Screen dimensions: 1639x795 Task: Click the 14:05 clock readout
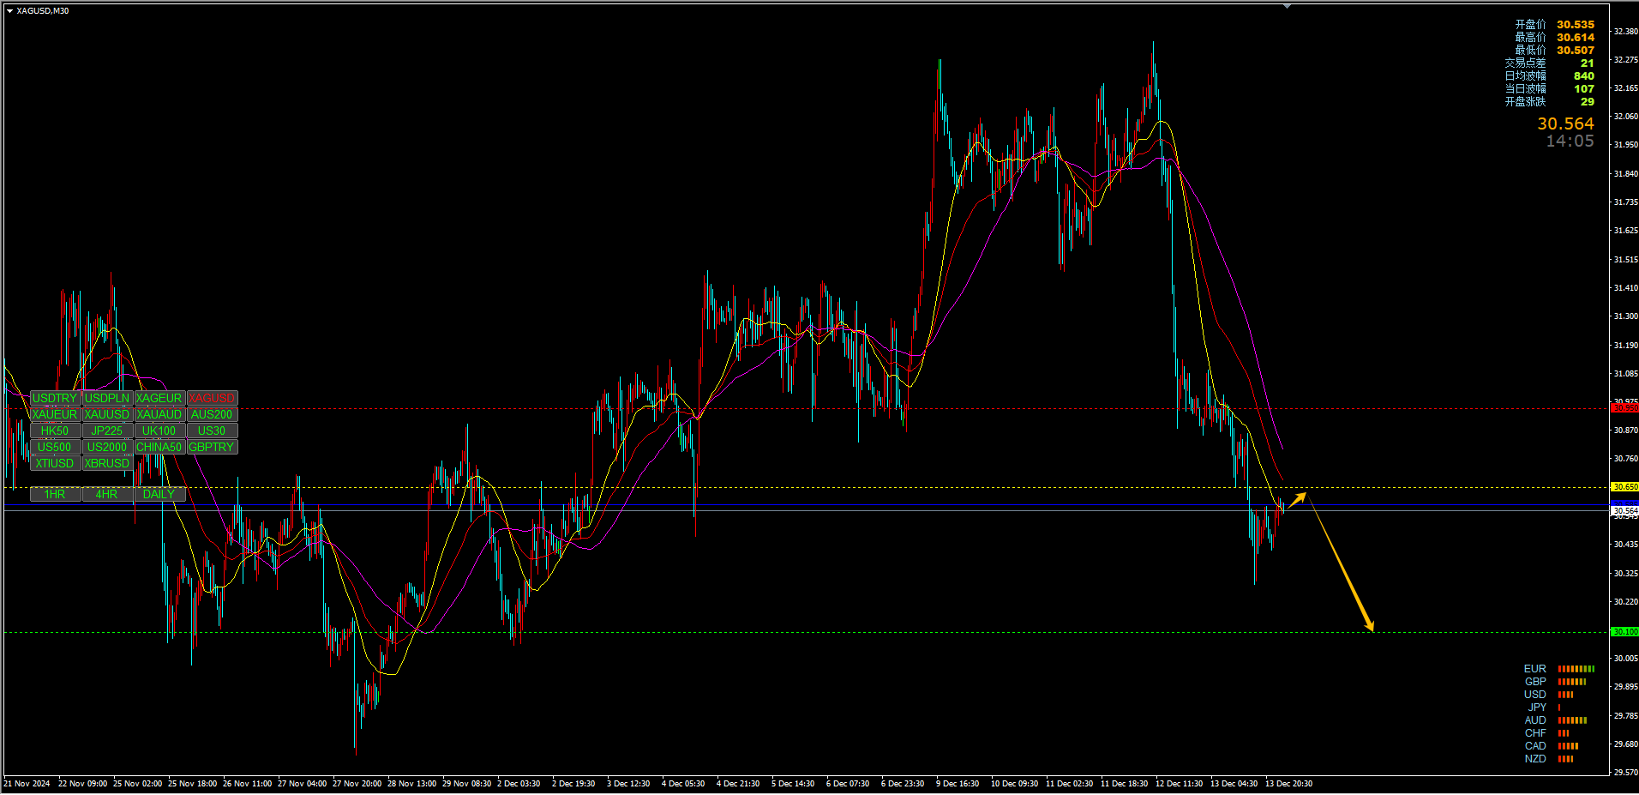pos(1570,142)
